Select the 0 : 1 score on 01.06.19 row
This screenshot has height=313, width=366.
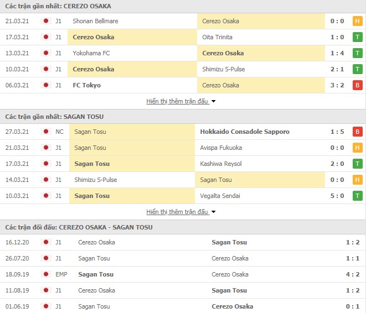(x=353, y=306)
